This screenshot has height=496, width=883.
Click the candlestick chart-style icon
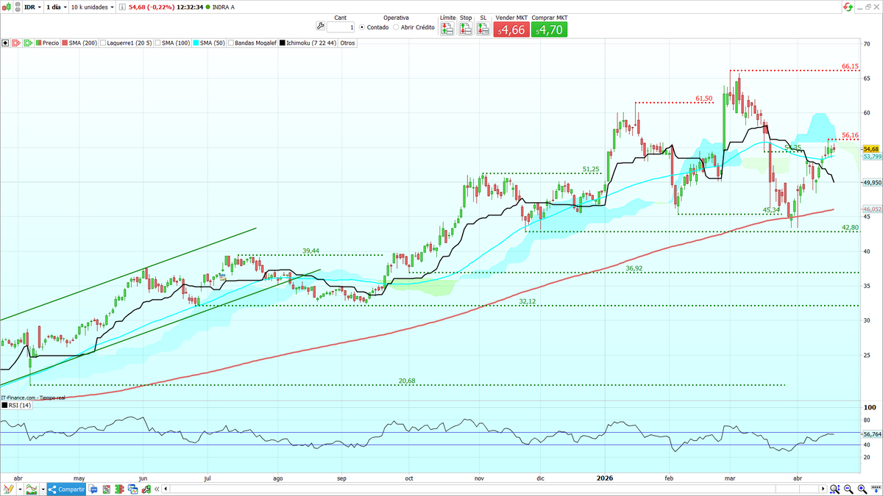7,7
